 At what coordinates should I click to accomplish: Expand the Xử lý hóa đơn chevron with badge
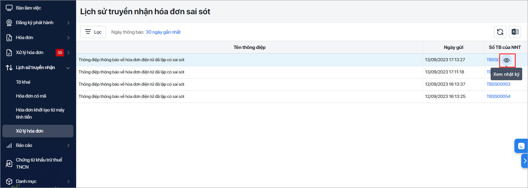coord(68,53)
